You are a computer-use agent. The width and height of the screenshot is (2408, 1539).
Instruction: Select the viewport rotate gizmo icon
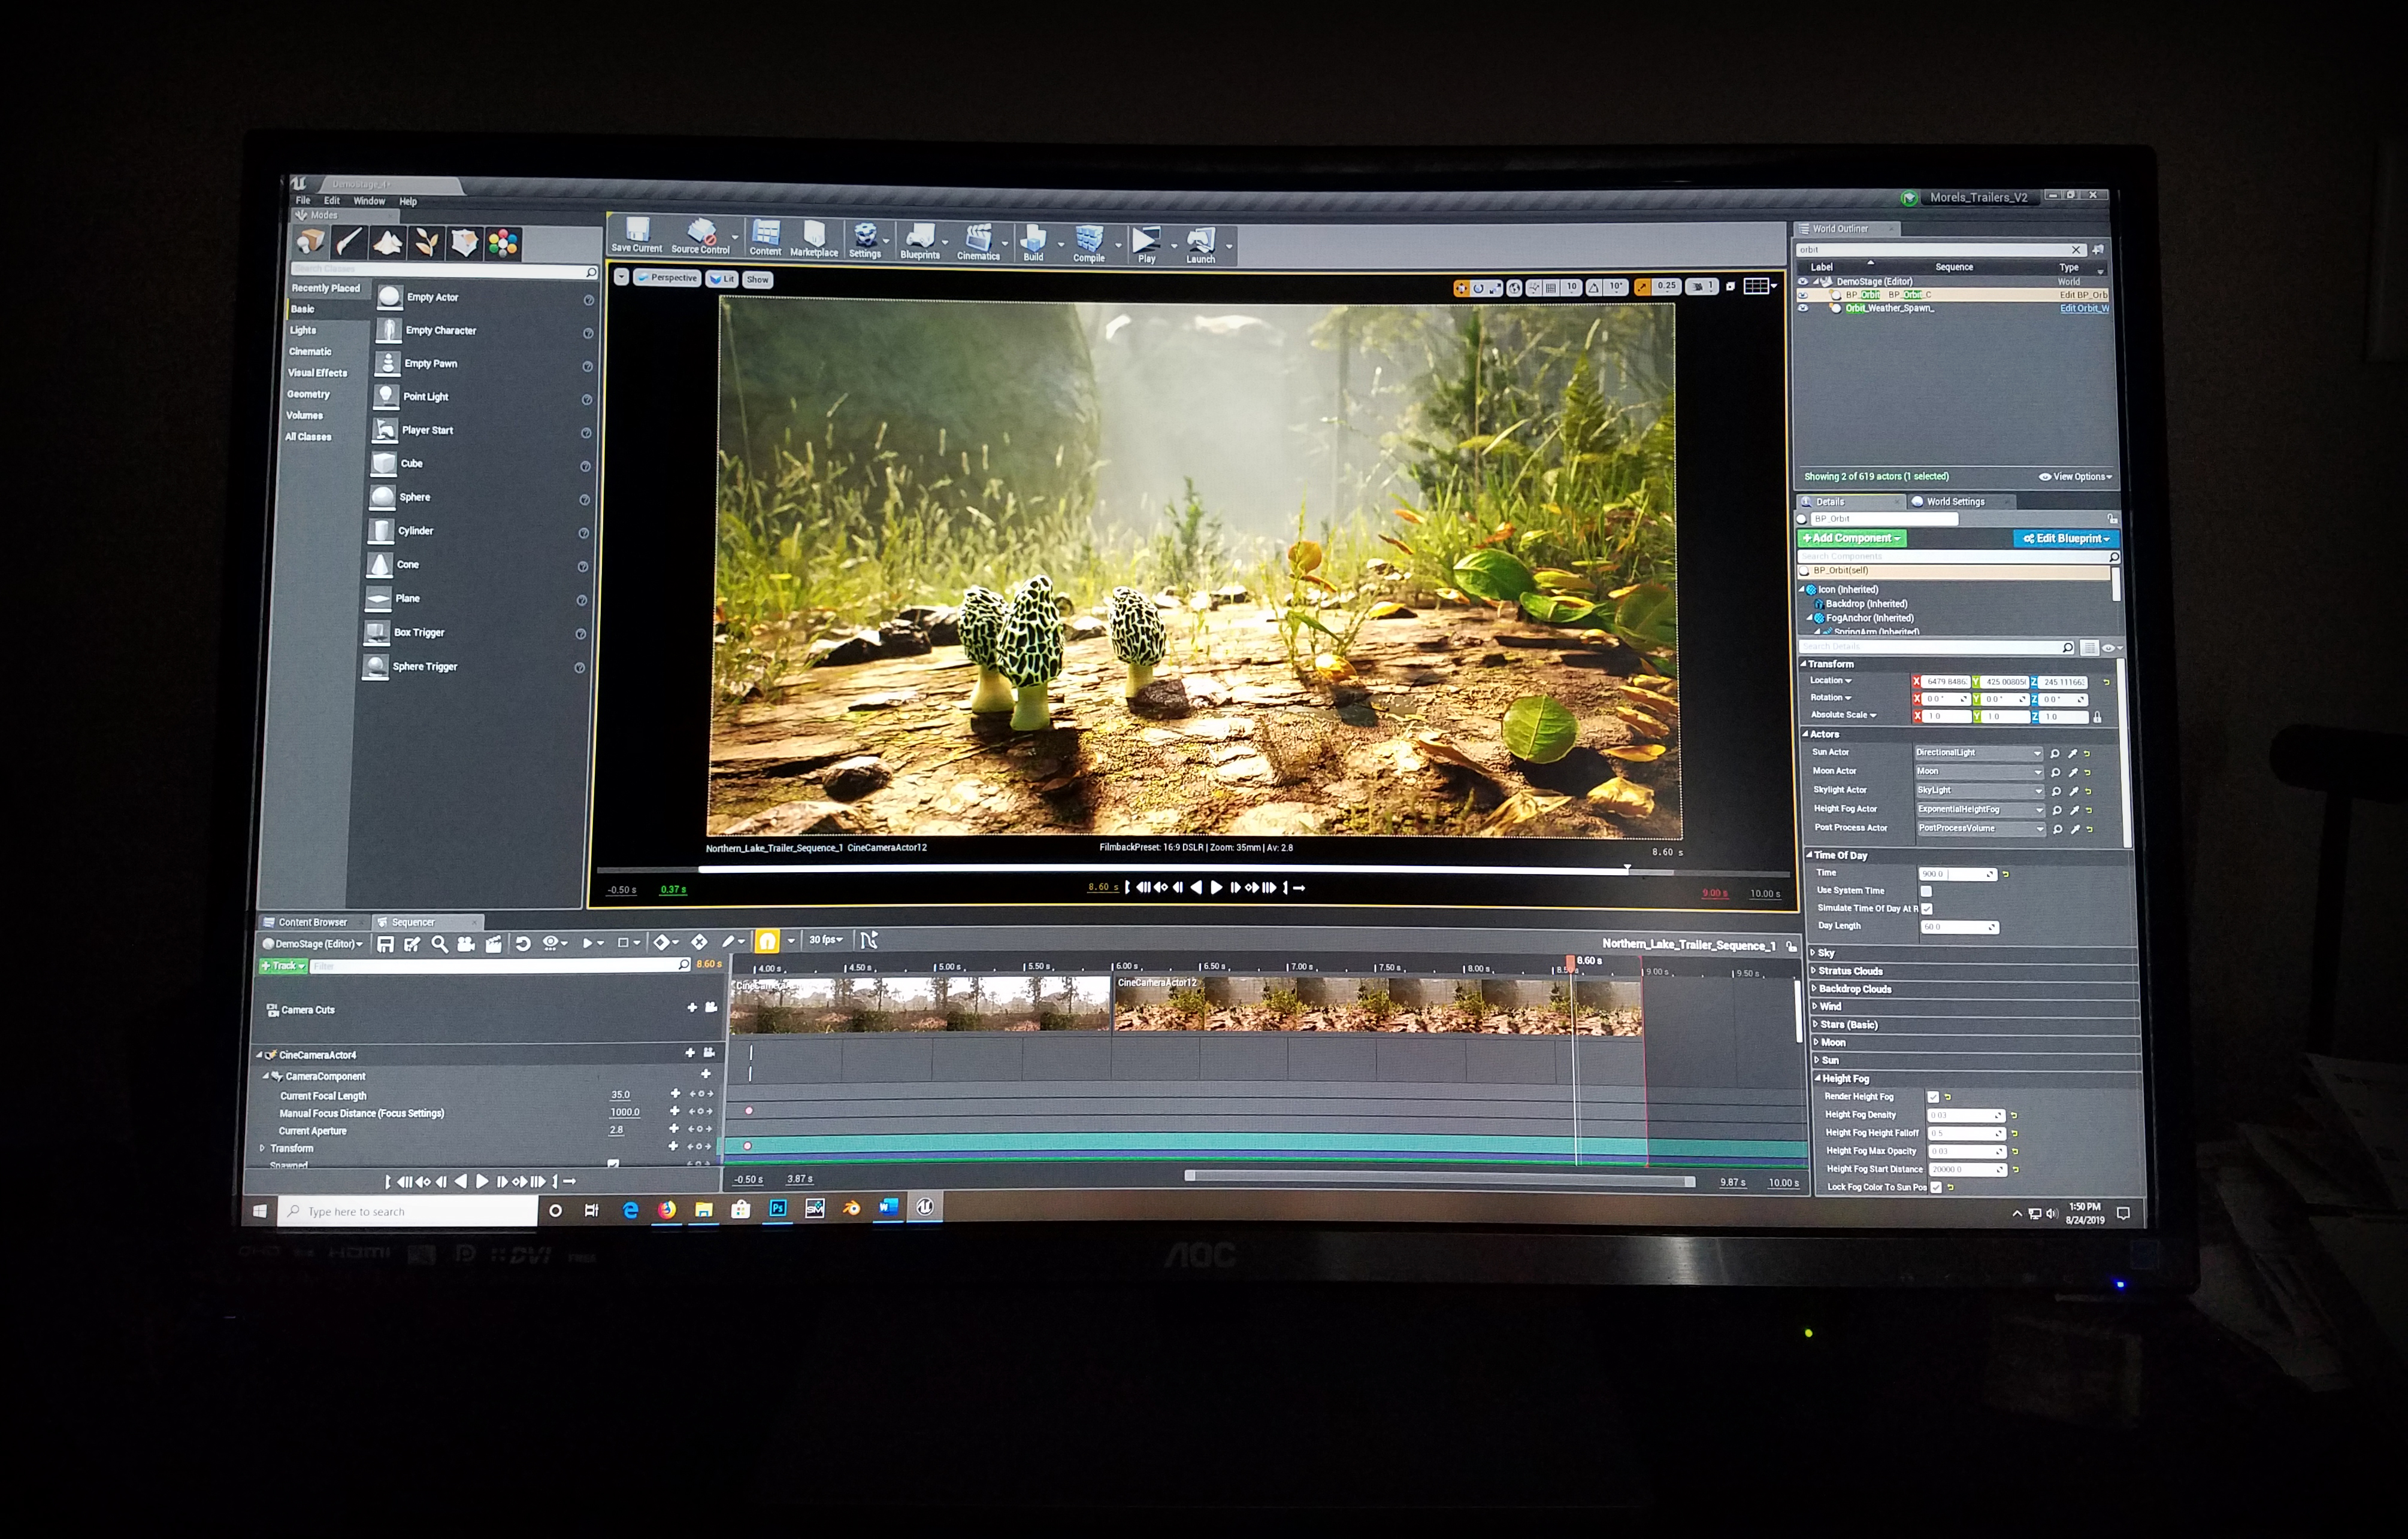[1478, 288]
